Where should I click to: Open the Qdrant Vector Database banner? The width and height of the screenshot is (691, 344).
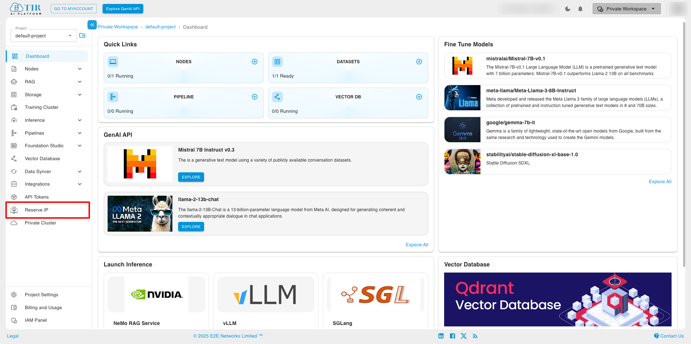pyautogui.click(x=558, y=299)
